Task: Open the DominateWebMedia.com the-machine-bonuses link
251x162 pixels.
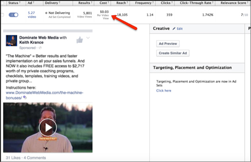Action: (45, 95)
